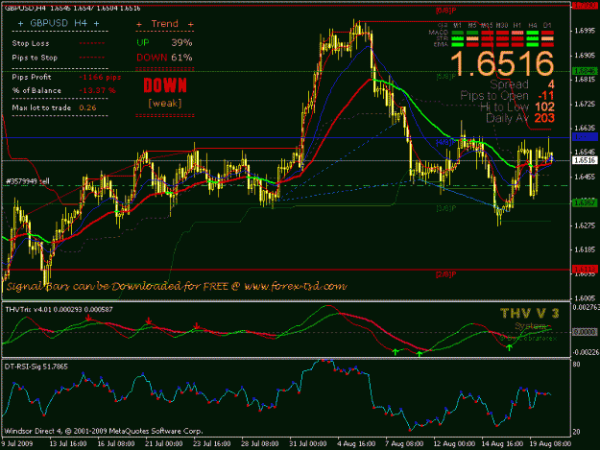
Task: Click the Pips Profit value -1166 pips
Action: point(100,77)
